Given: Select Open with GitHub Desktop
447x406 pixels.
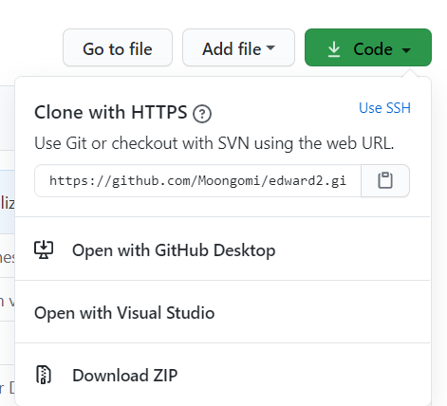Looking at the screenshot, I should (222, 249).
